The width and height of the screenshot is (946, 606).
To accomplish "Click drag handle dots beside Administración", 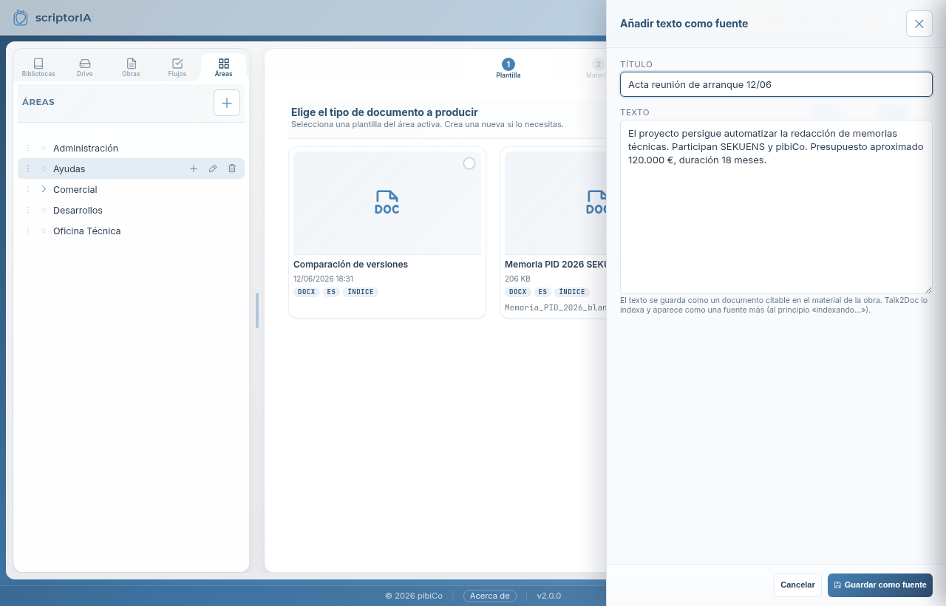I will tap(28, 148).
